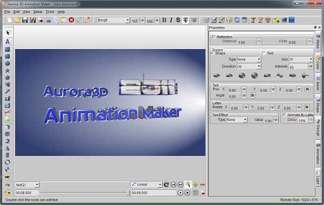
Task: Click the Reflection Distance field
Action: pos(246,42)
